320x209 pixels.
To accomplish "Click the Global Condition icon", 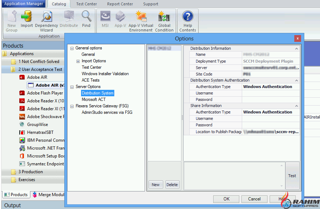I will tap(164, 17).
